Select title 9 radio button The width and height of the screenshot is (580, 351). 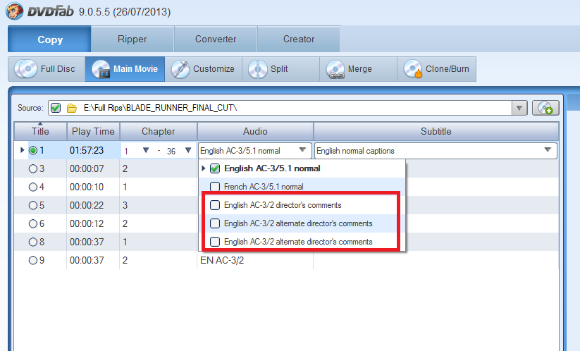[x=33, y=260]
